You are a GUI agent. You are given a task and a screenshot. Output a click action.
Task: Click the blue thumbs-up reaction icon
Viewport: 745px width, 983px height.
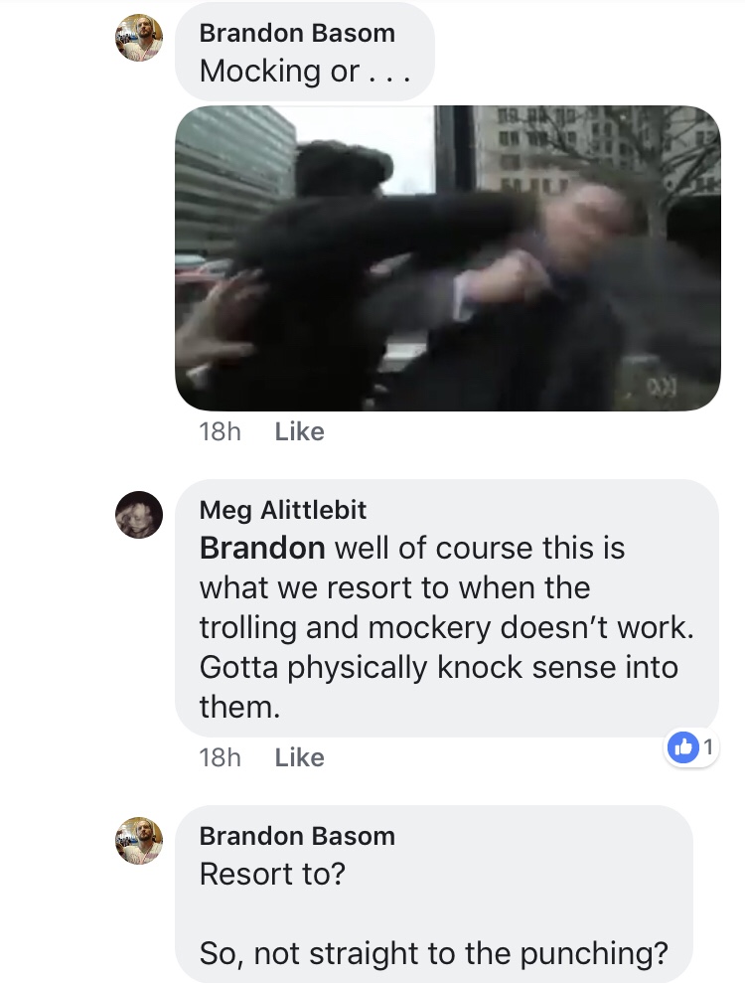(683, 747)
